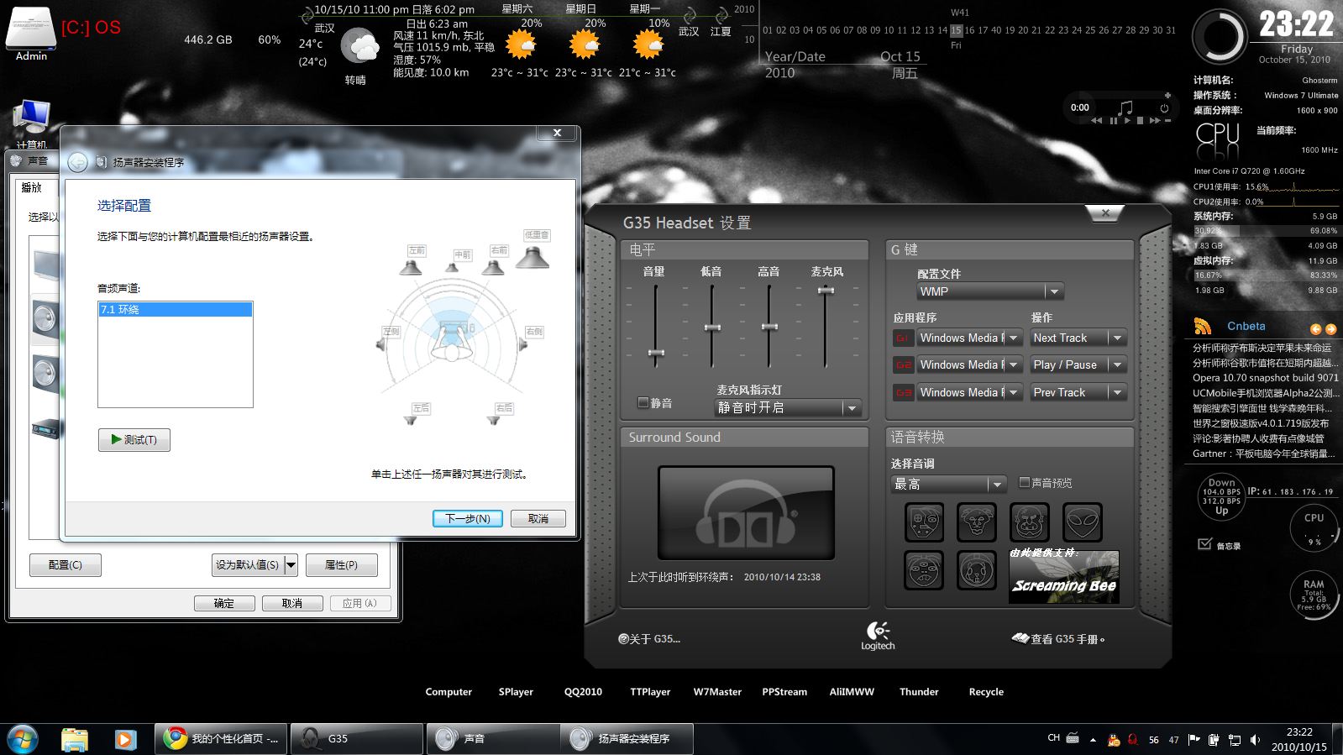Open the 关于 G35... about link

[x=649, y=639]
